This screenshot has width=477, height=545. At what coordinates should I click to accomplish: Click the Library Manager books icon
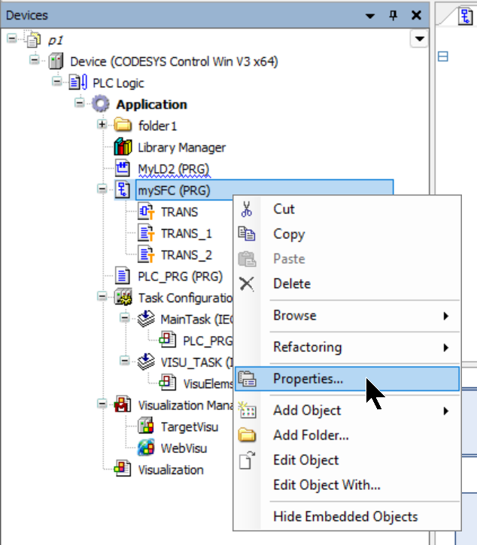[x=123, y=147]
